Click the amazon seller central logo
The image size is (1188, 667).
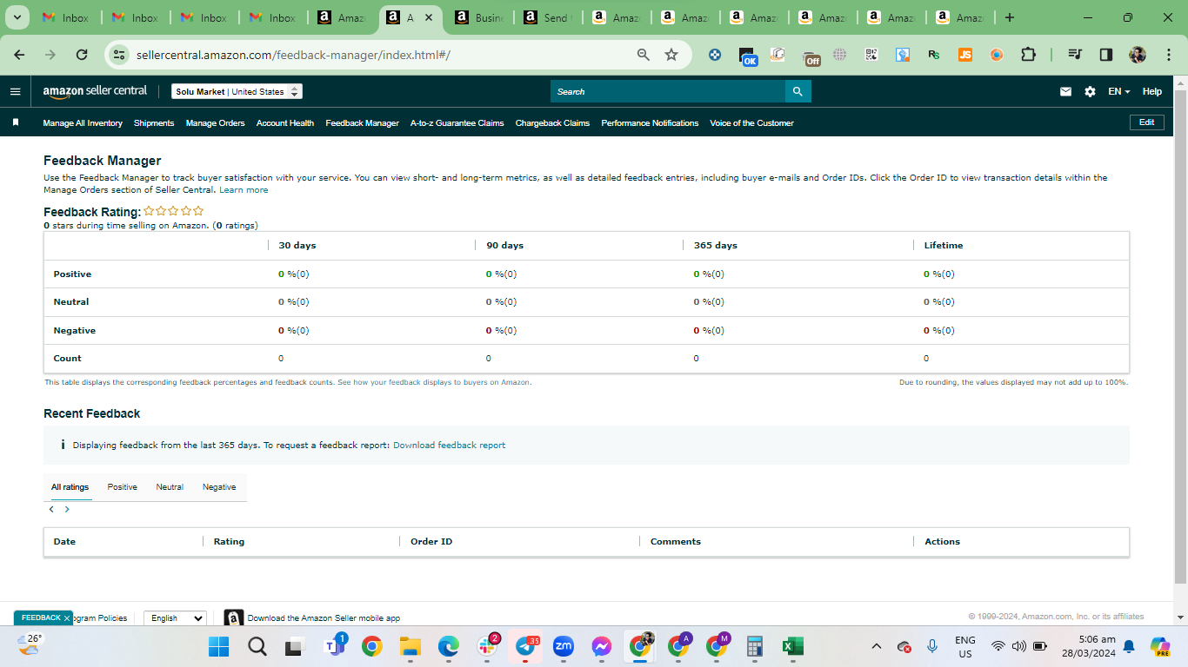(95, 91)
